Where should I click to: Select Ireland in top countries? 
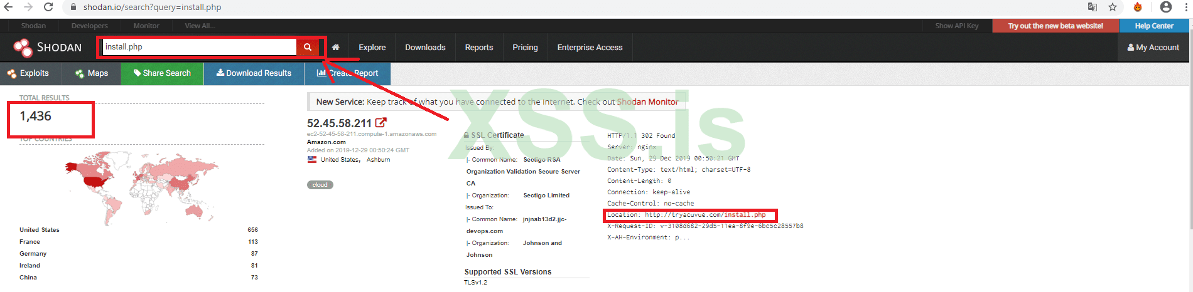[30, 266]
